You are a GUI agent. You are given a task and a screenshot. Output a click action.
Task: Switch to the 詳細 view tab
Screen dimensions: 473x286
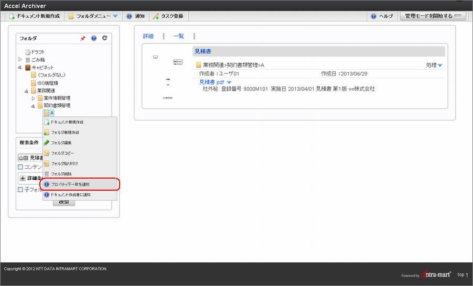148,36
